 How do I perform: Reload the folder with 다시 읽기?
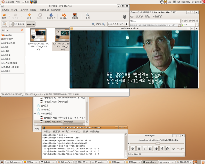pos(51,16)
